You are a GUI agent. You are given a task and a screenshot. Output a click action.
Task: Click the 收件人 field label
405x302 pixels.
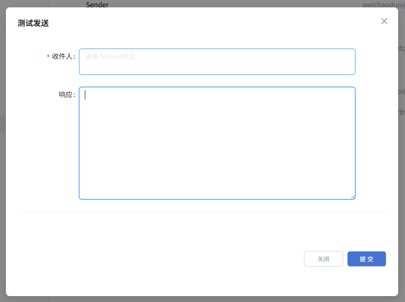[x=64, y=56]
